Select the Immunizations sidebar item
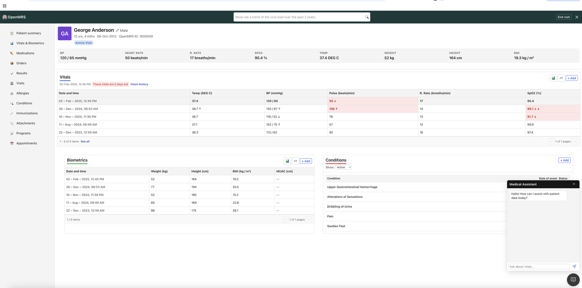The height and width of the screenshot is (288, 582). click(27, 113)
